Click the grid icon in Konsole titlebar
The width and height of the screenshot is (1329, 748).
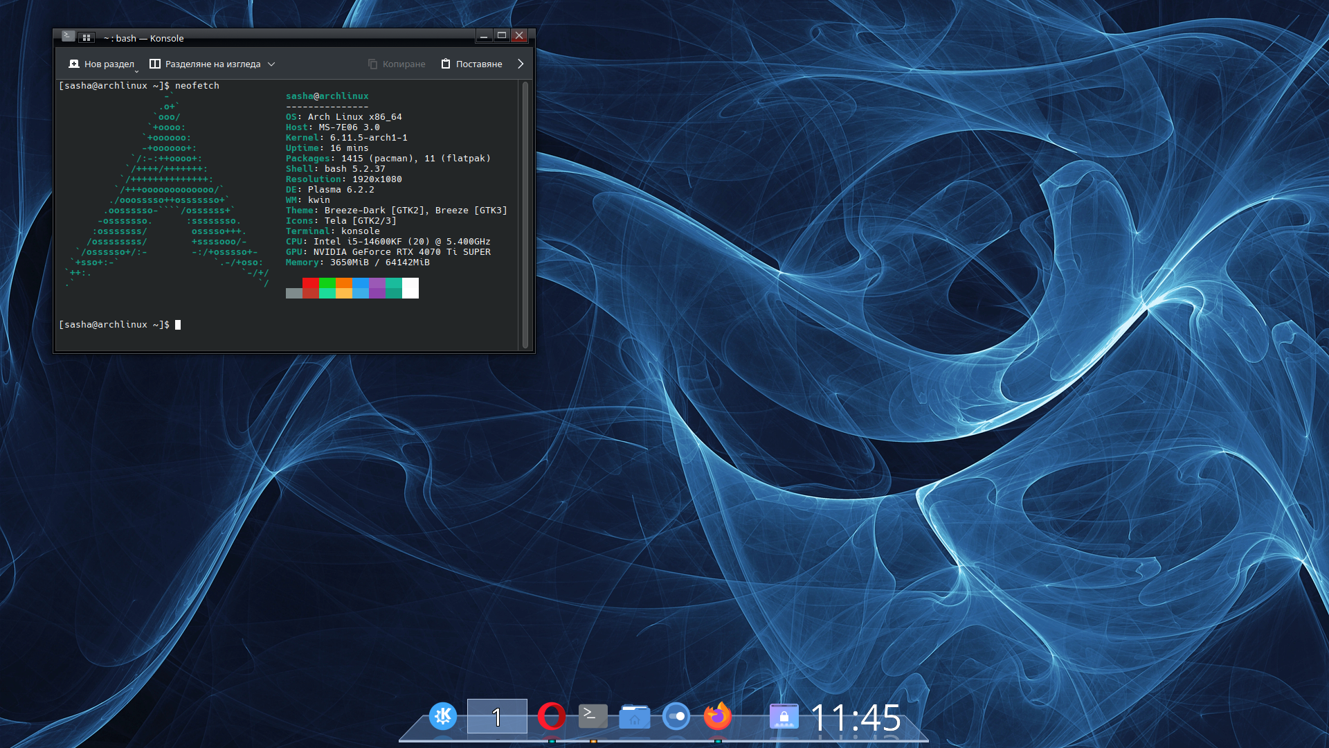click(87, 37)
